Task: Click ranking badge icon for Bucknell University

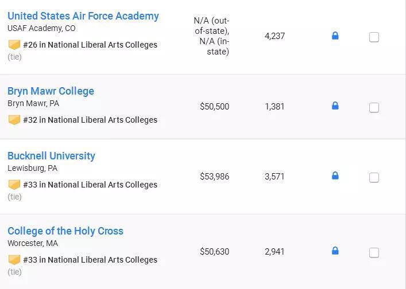Action: [14, 185]
